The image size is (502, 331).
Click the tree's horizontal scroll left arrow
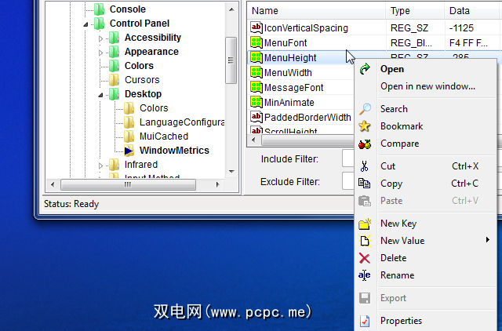[53, 184]
